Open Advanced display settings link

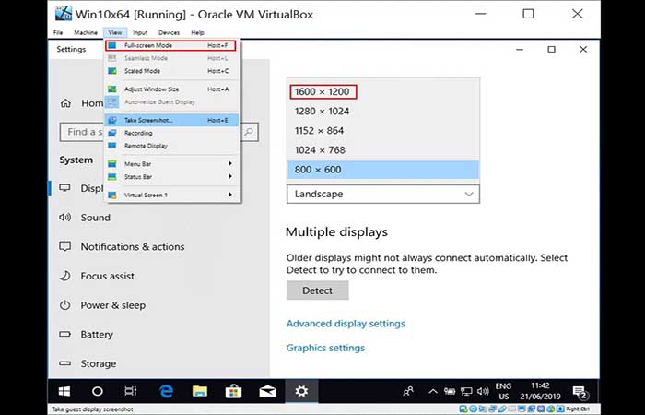tap(346, 324)
